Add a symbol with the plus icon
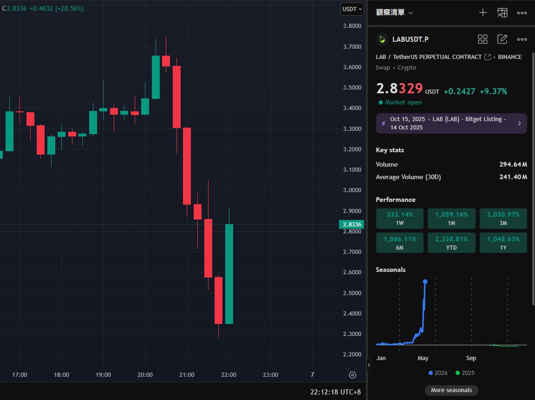The width and height of the screenshot is (535, 400). tap(483, 13)
